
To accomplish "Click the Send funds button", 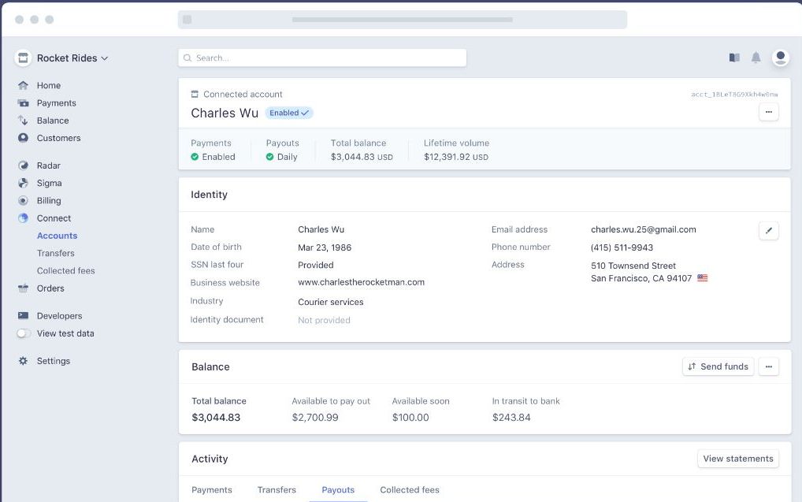I will point(718,366).
